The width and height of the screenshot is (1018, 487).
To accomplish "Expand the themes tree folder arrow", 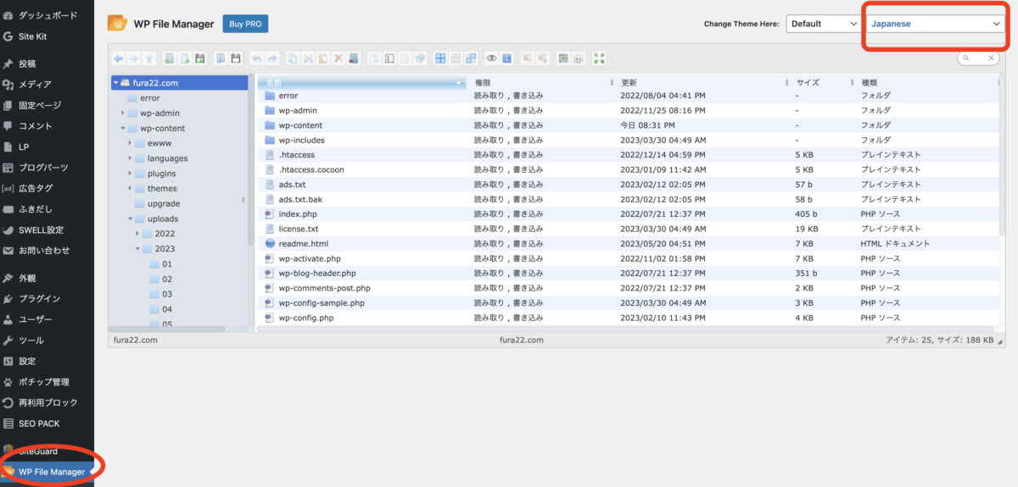I will (x=131, y=189).
